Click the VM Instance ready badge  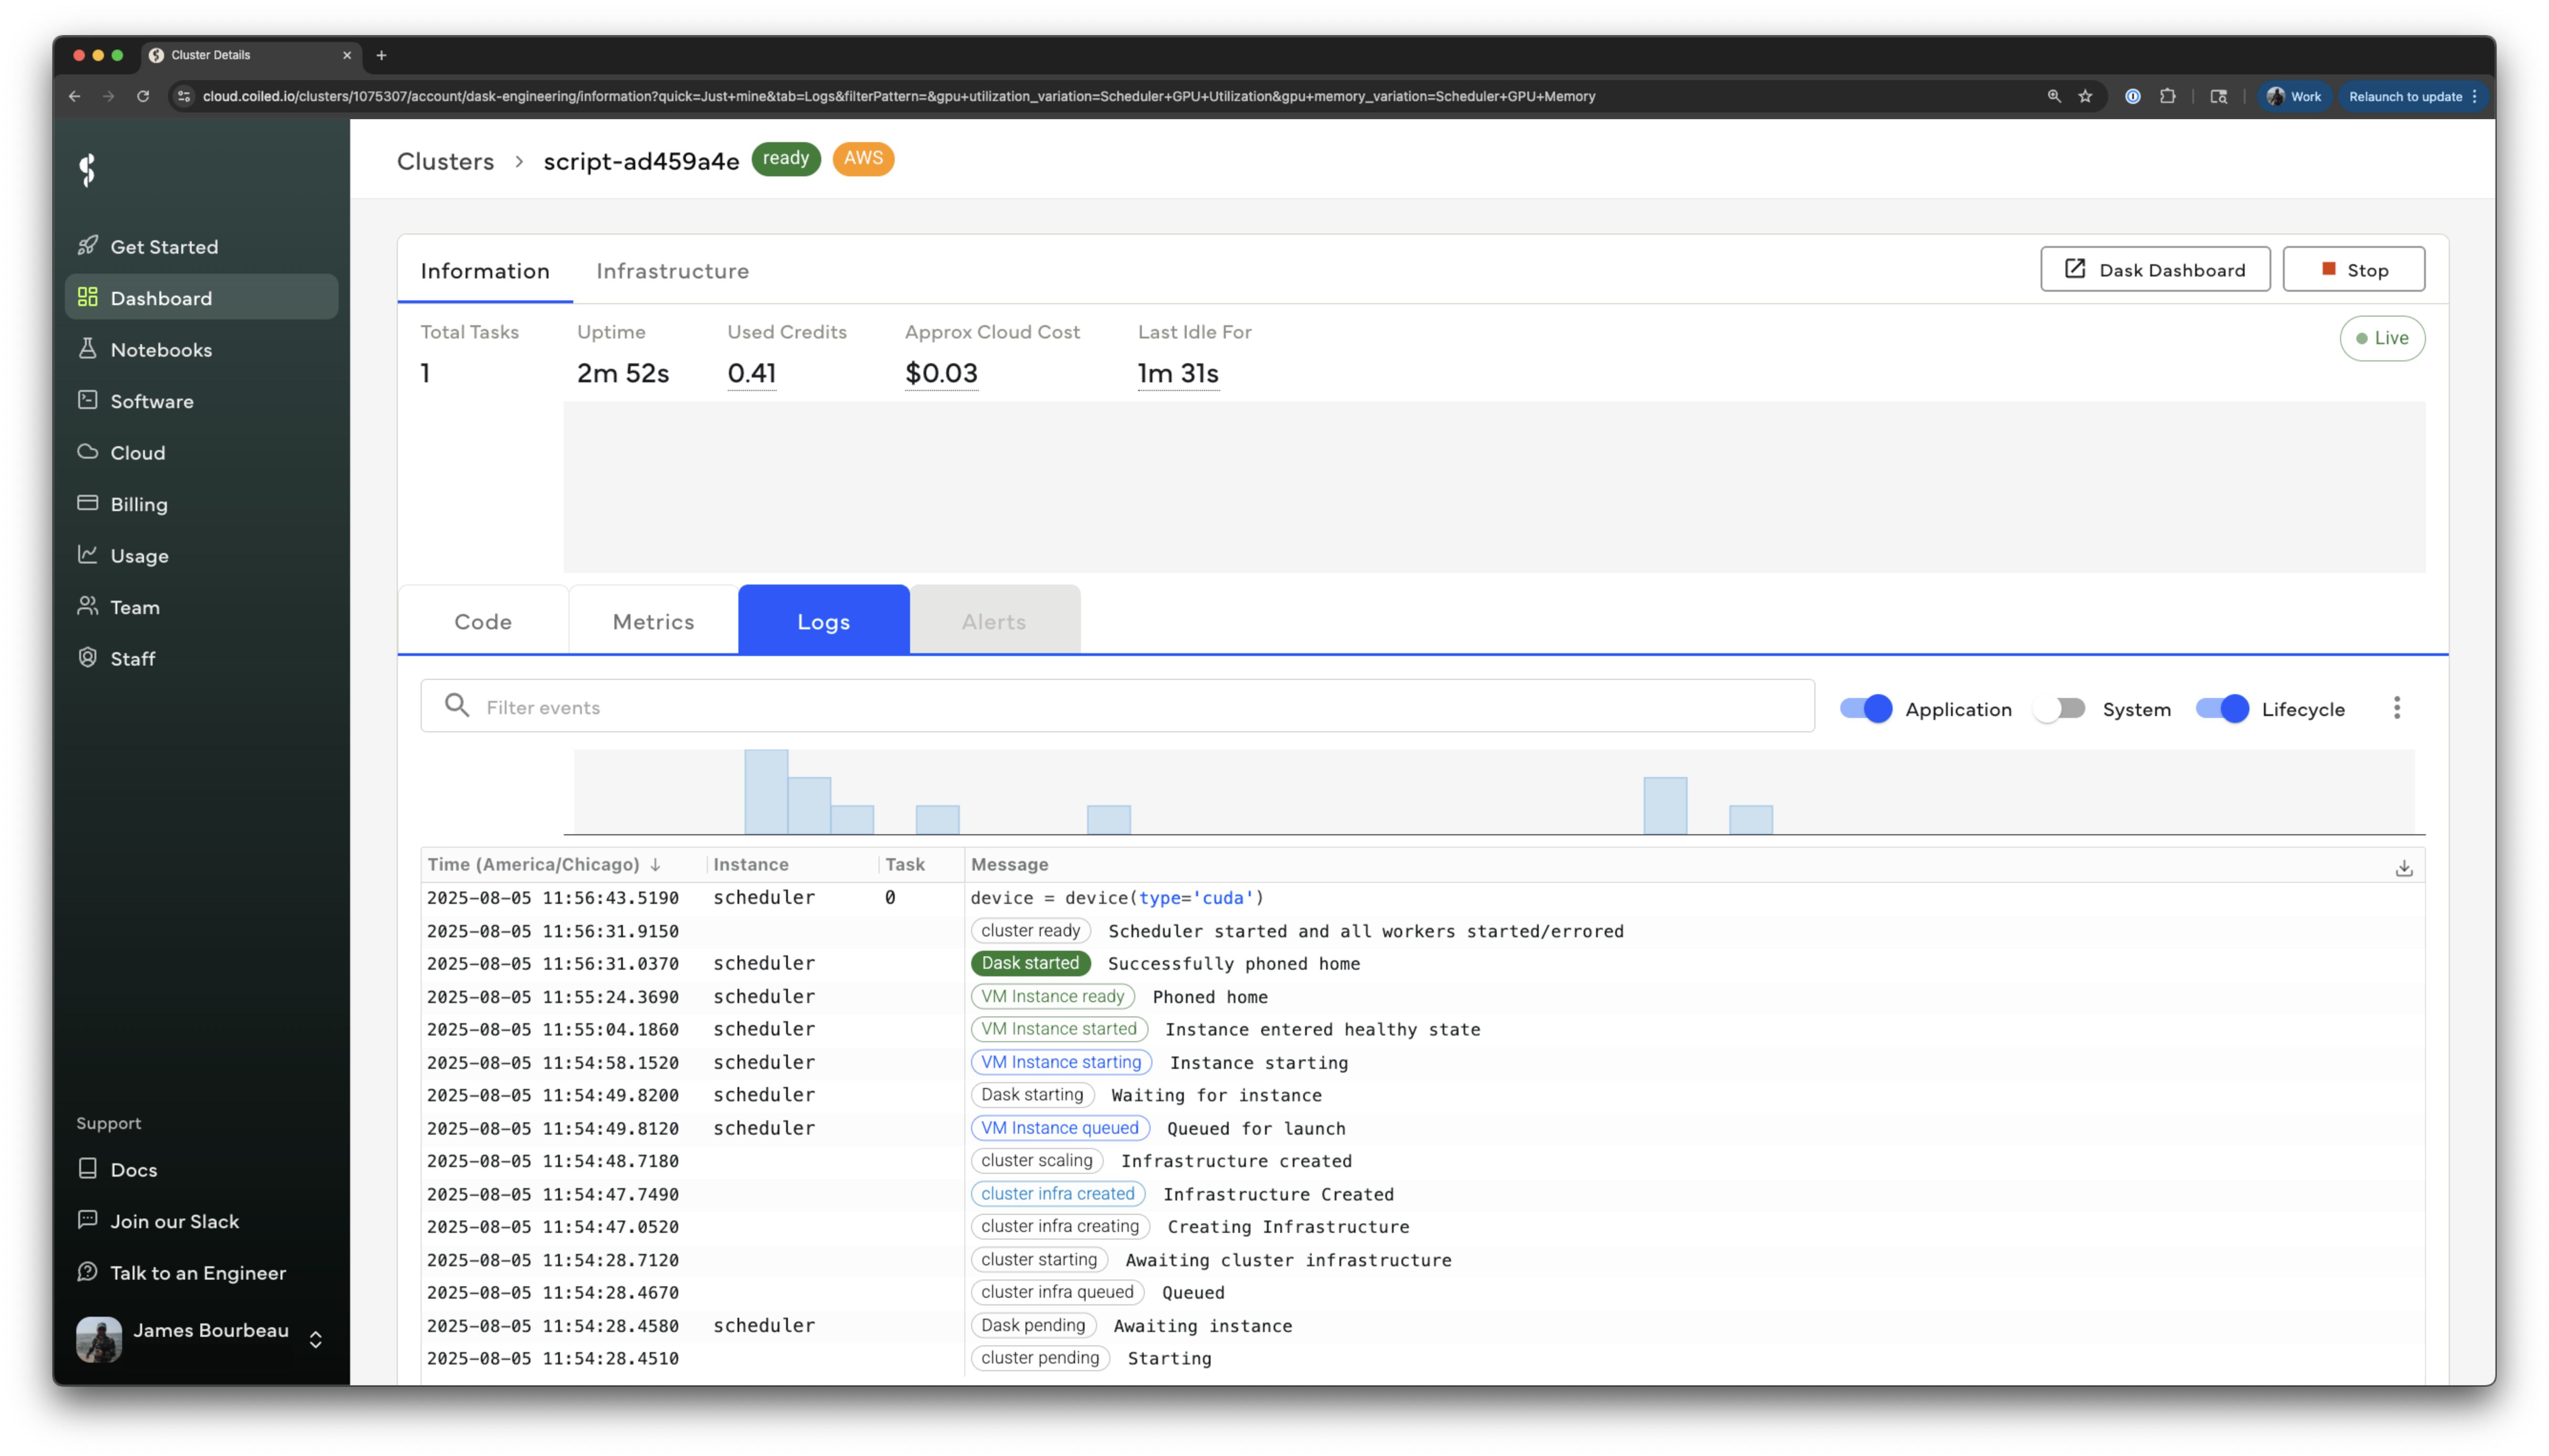1051,996
